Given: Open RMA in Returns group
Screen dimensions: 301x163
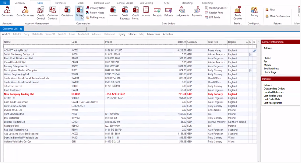Looking at the screenshot, I should pos(270,10).
